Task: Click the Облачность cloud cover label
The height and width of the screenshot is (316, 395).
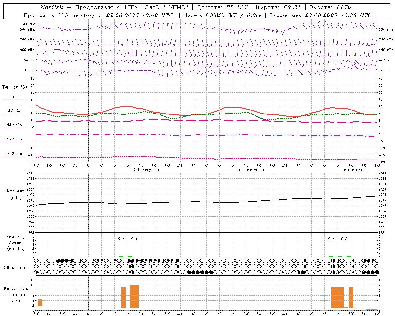Action: pyautogui.click(x=16, y=268)
